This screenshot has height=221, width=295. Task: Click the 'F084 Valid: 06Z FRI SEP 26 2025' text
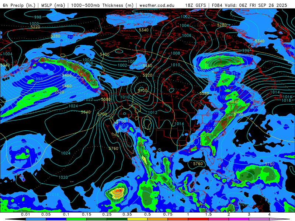point(250,5)
